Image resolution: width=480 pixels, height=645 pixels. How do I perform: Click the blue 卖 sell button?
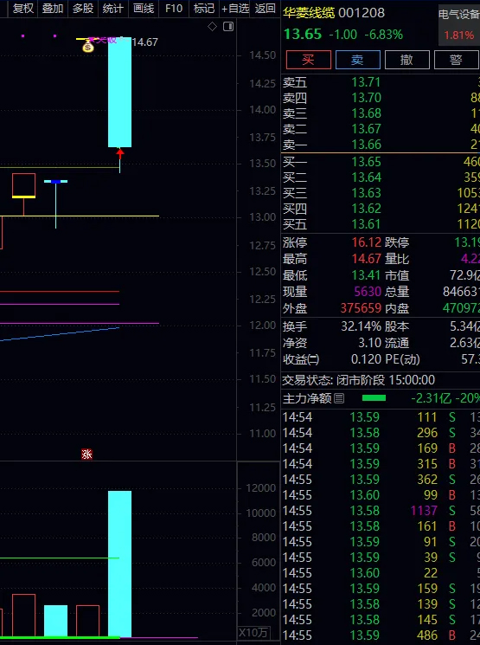coord(358,60)
